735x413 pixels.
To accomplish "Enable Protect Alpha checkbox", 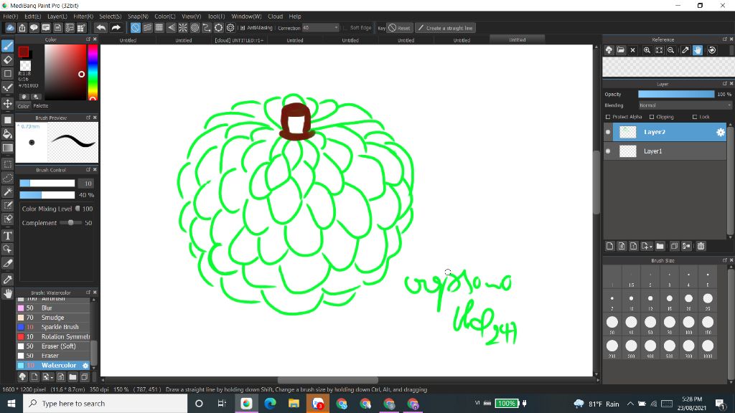I will [x=608, y=117].
